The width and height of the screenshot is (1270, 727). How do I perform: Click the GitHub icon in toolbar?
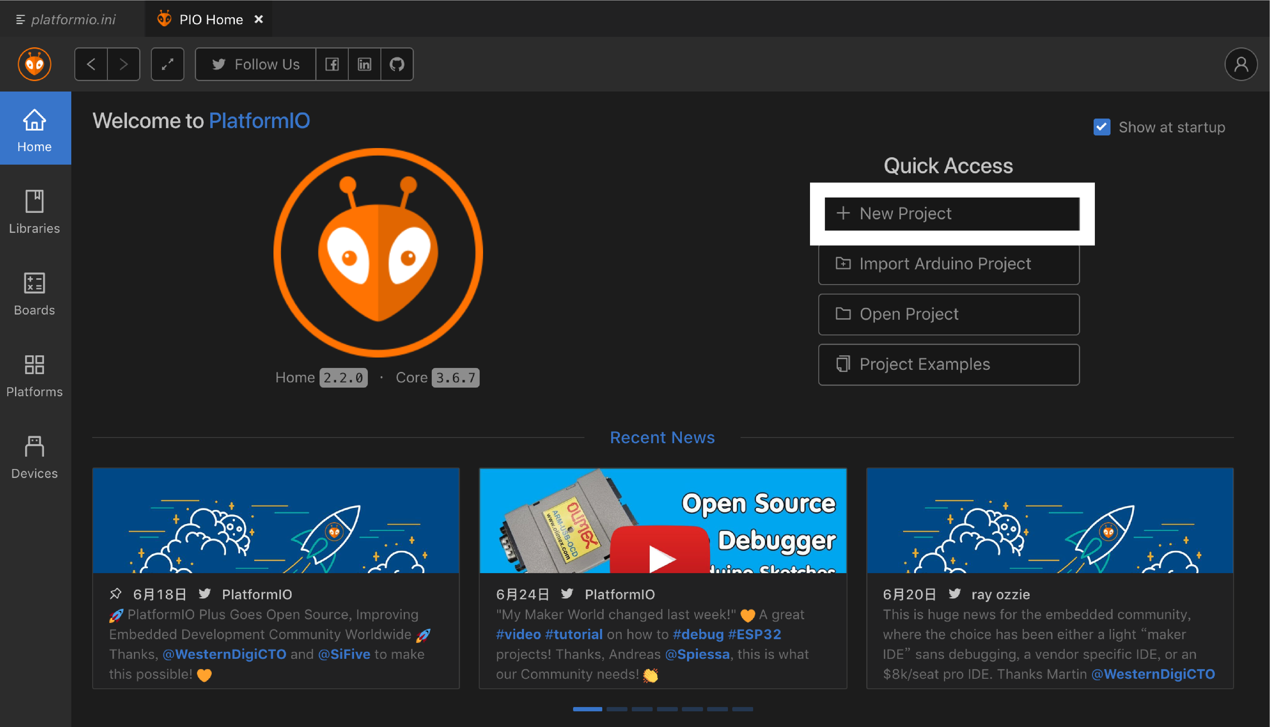coord(396,64)
